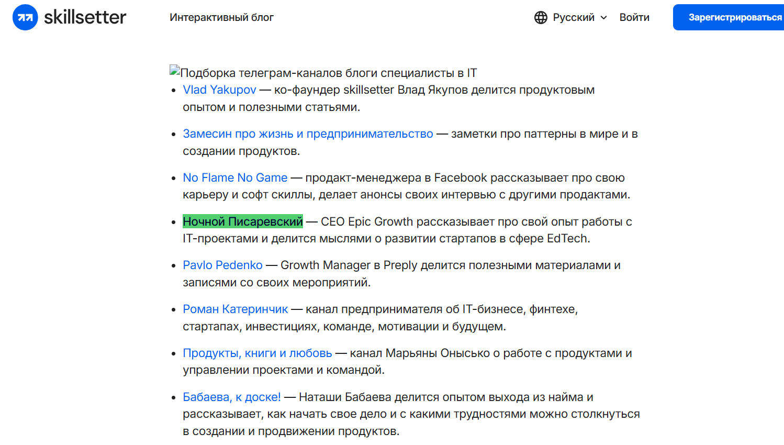Click the text 'создании продуктов.'
Image resolution: width=784 pixels, height=445 pixels.
(241, 151)
